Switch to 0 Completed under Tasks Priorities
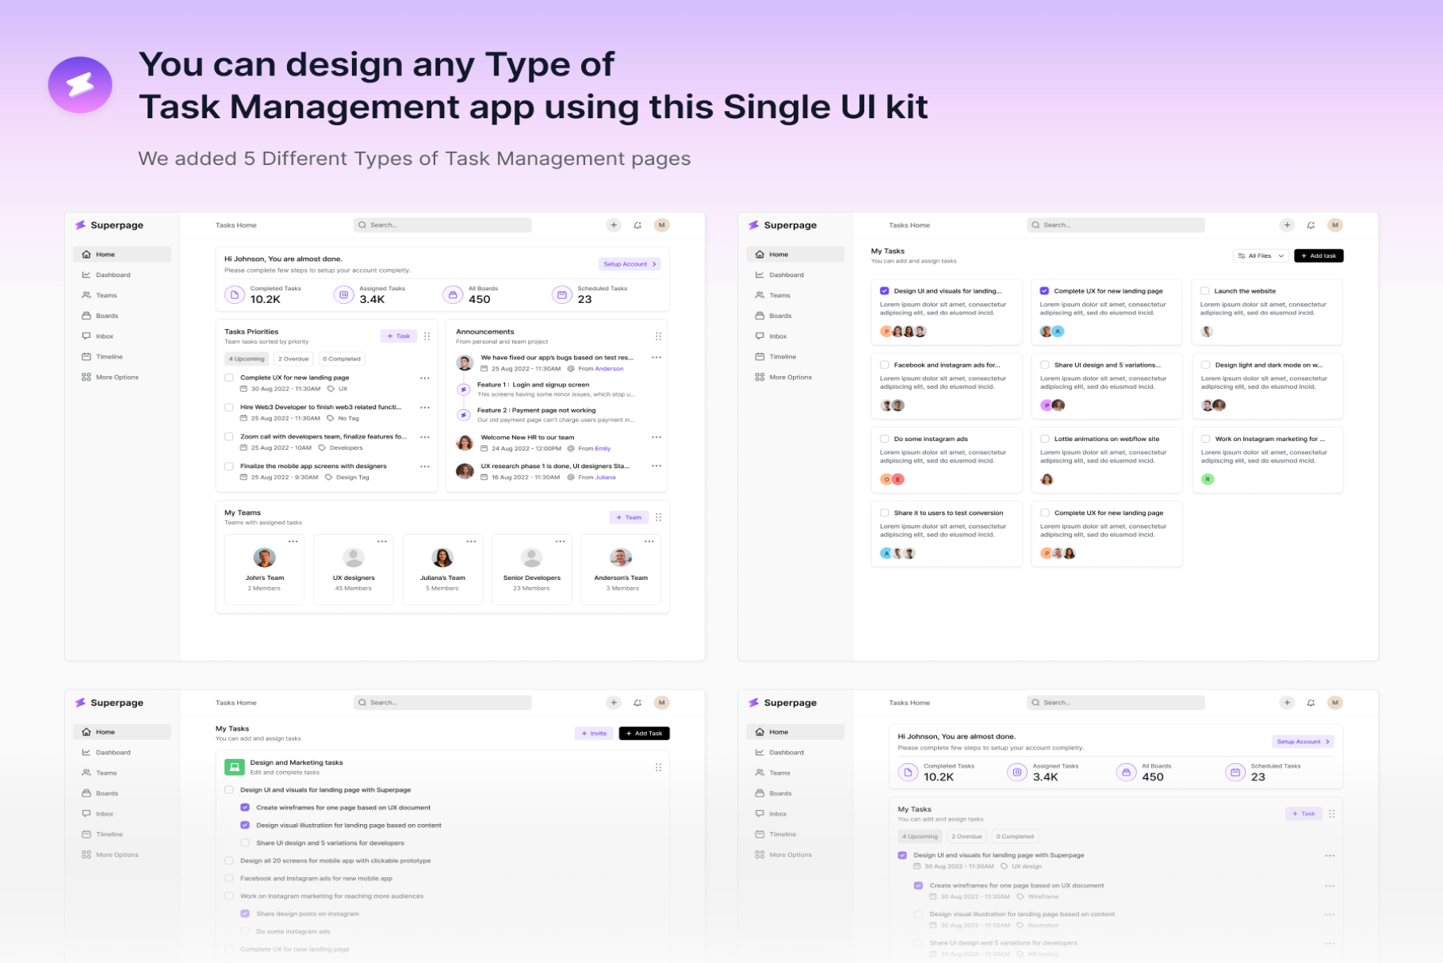The image size is (1443, 963). [342, 359]
